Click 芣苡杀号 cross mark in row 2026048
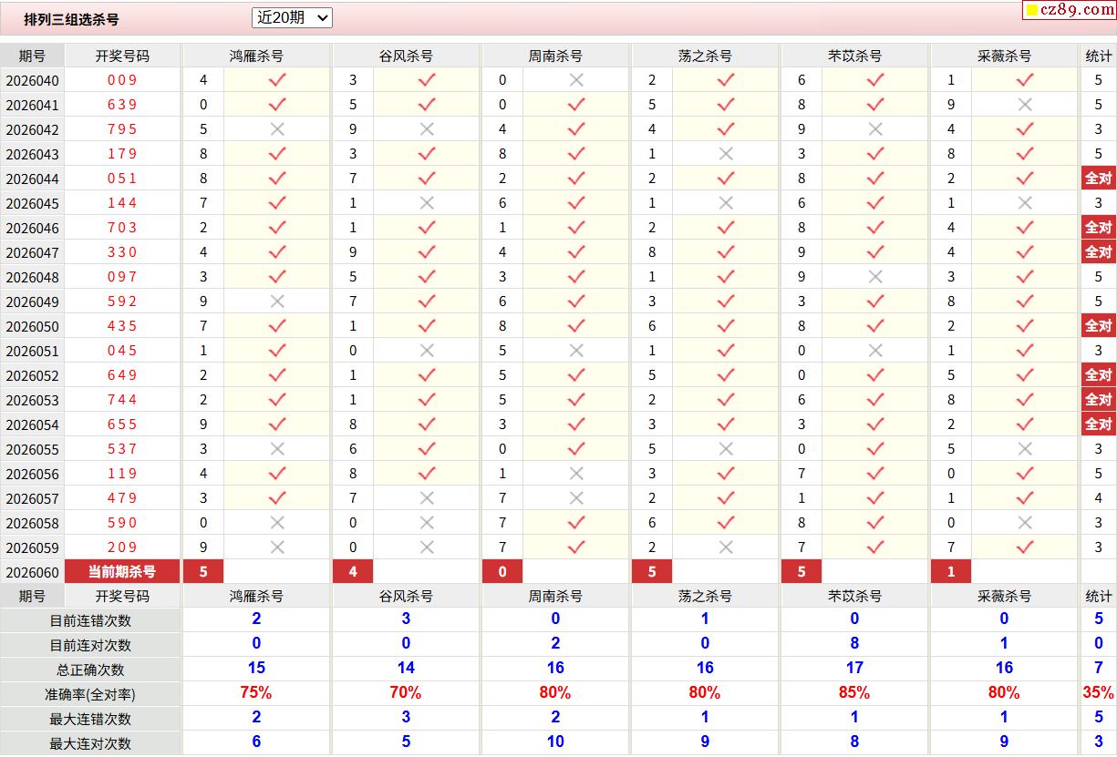 click(875, 277)
